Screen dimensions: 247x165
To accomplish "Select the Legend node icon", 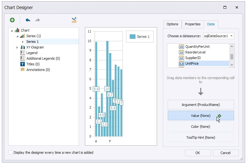I will (23, 53).
